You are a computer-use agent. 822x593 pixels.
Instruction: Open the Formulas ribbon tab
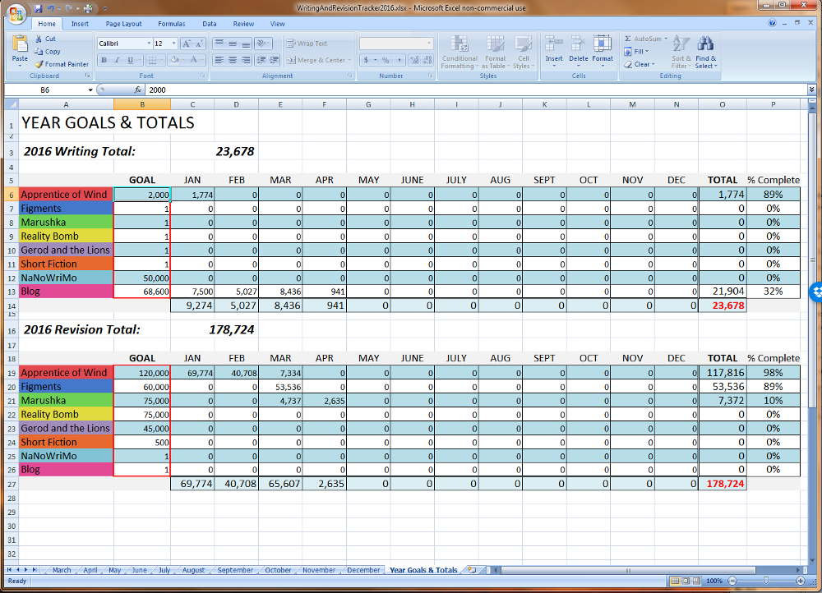pyautogui.click(x=172, y=24)
